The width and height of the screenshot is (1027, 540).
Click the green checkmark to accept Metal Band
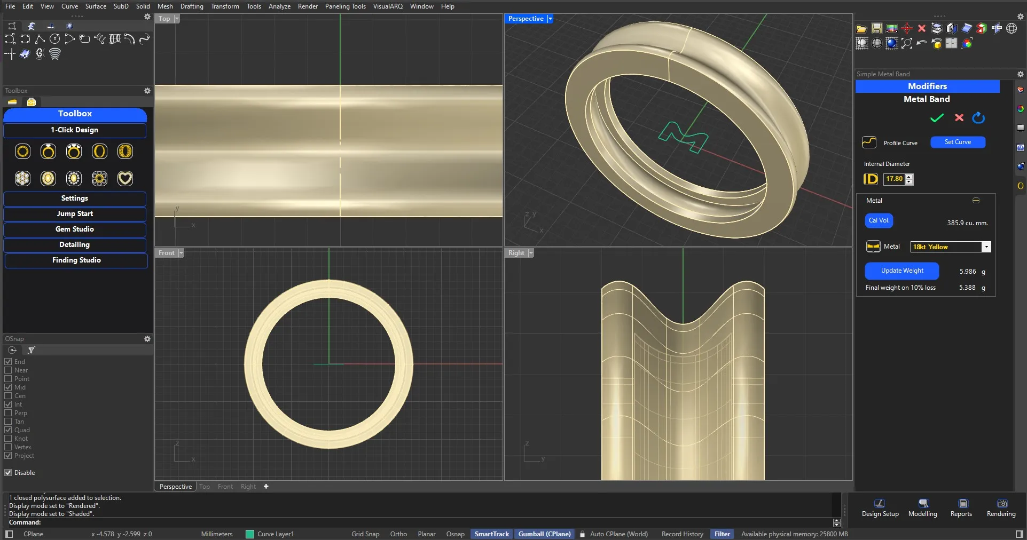(937, 118)
